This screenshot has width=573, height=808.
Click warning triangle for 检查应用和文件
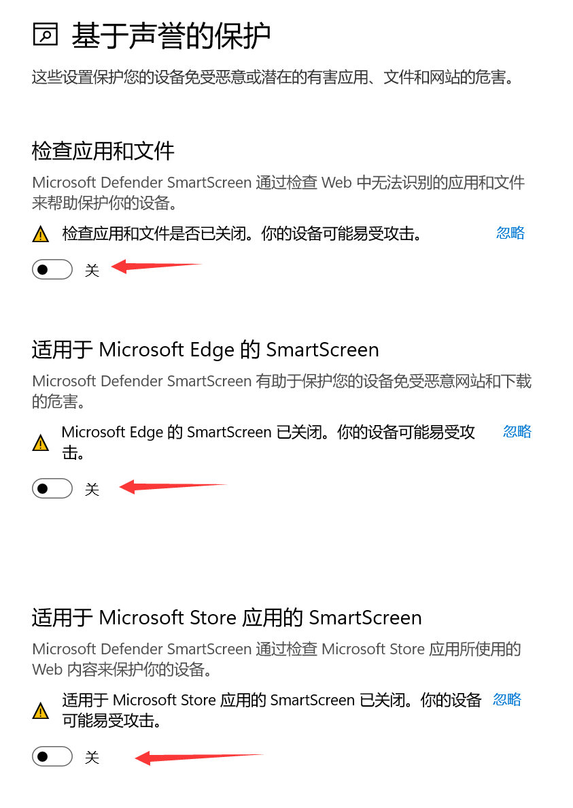pyautogui.click(x=41, y=235)
